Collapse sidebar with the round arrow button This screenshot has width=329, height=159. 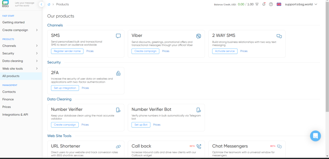click(x=41, y=4)
